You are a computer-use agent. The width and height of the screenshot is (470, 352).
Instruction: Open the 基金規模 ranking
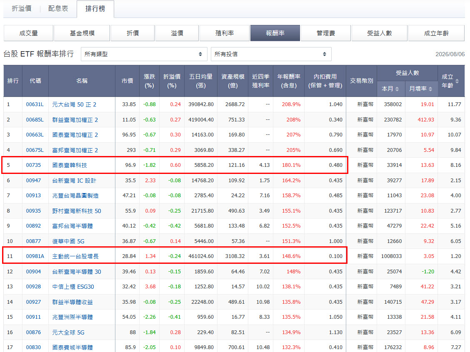point(82,33)
